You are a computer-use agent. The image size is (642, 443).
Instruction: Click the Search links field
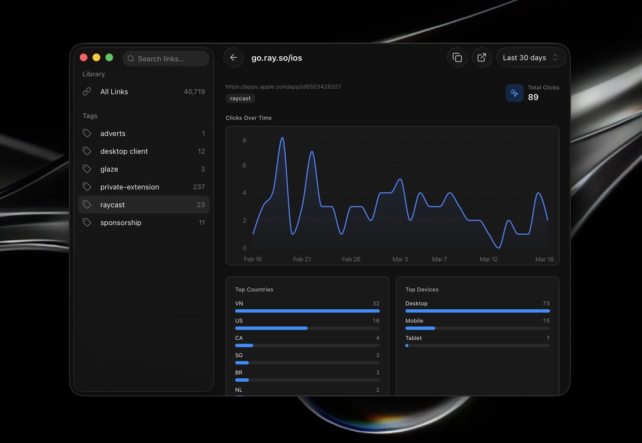166,58
